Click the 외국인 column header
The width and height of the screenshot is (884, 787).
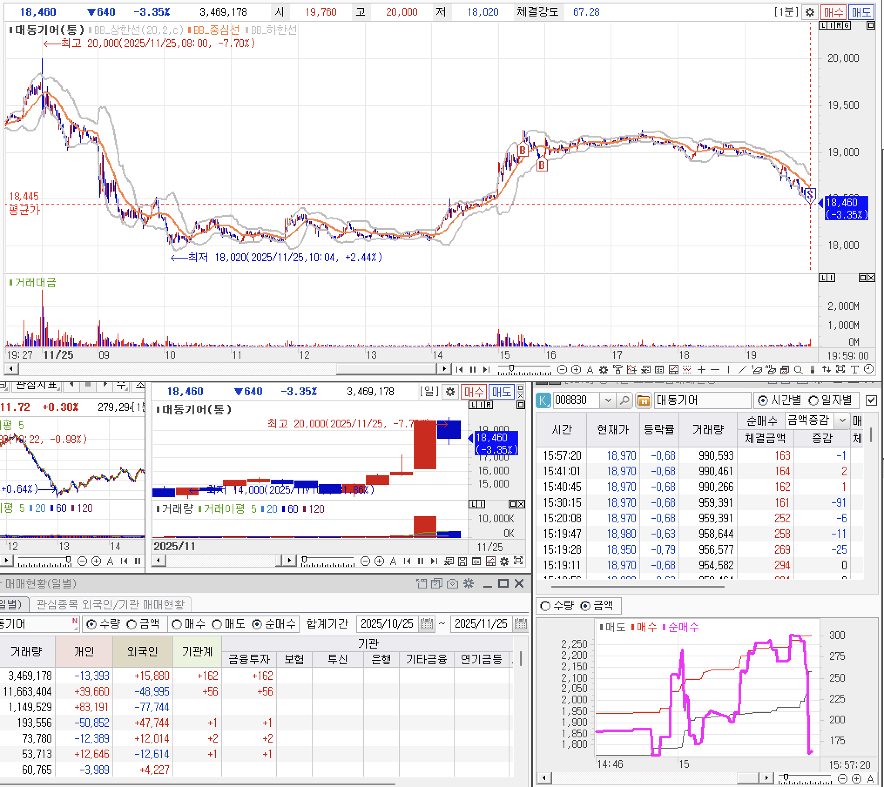pos(142,651)
